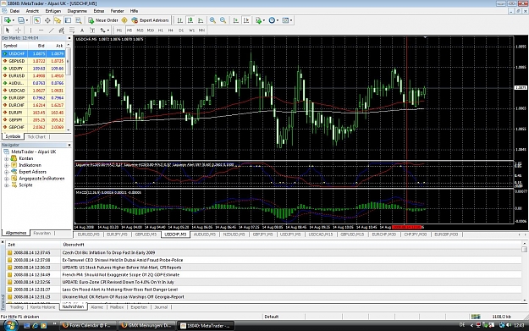Screen dimensions: 529x331
Task: Zoom out of the chart
Action: point(223,20)
